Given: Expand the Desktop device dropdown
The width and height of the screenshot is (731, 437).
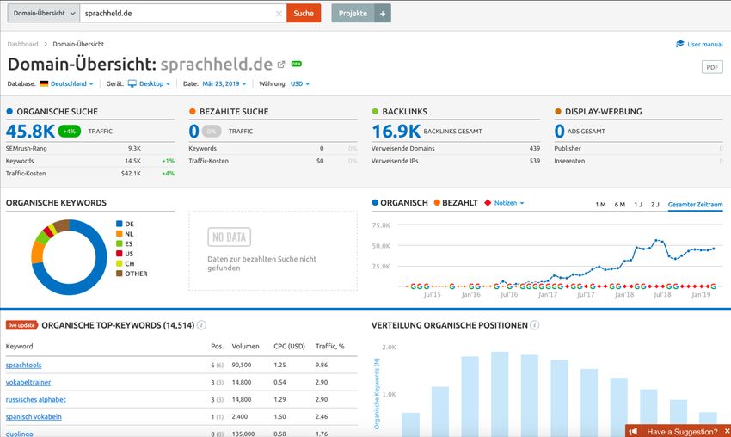Looking at the screenshot, I should click(x=155, y=84).
